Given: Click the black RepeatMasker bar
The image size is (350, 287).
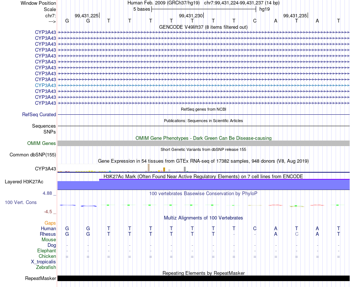Looking at the screenshot, I should click(x=203, y=278).
